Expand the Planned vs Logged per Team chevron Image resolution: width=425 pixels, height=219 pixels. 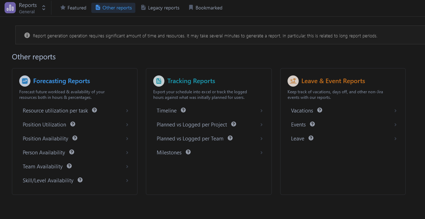click(x=261, y=139)
